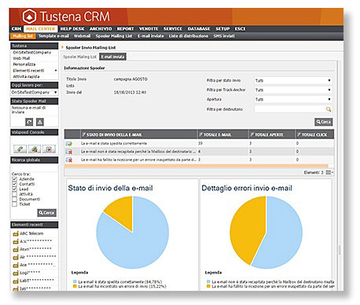Click the sent-correctly mail status icon

[69, 144]
